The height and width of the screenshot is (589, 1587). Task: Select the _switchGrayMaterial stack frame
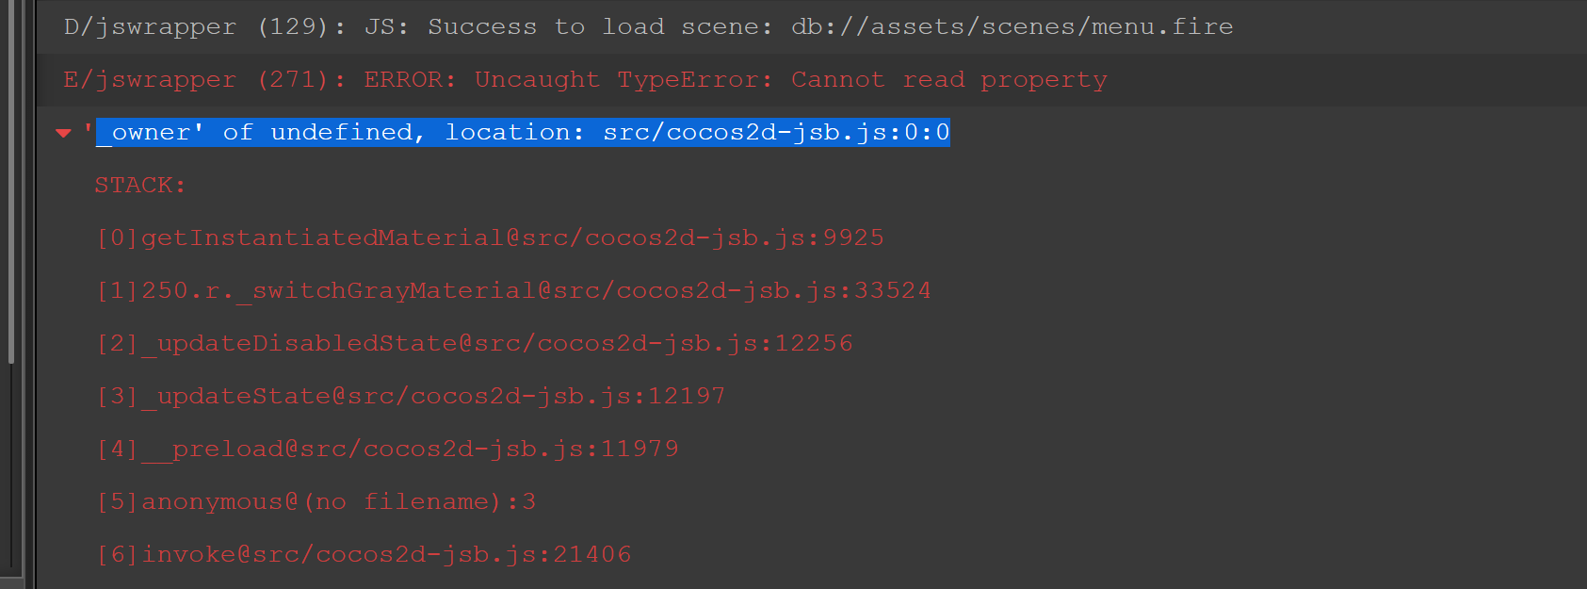(x=513, y=291)
